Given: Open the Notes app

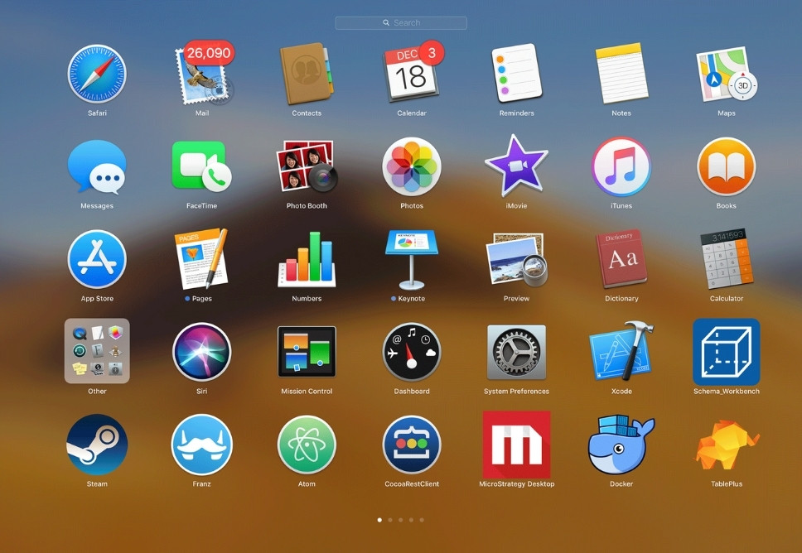Looking at the screenshot, I should (621, 73).
